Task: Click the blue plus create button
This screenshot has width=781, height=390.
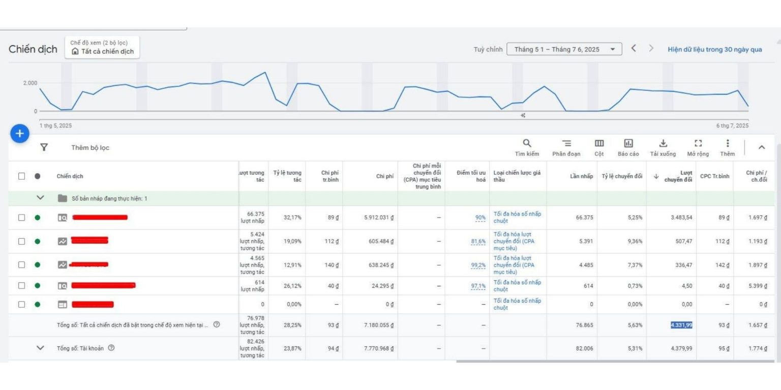Action: pyautogui.click(x=20, y=134)
